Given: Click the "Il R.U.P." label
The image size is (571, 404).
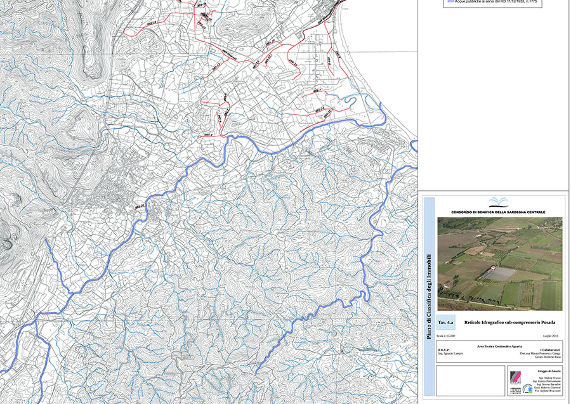Looking at the screenshot, I should [x=443, y=349].
